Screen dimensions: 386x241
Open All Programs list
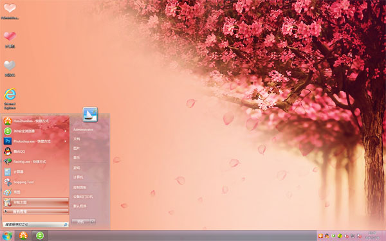pyautogui.click(x=35, y=211)
